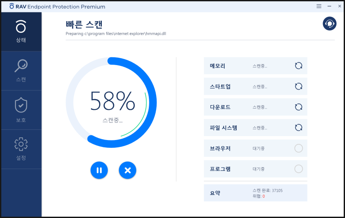Open the 보호 protection tab
Viewport: 345px width, 218px height.
coord(21,110)
